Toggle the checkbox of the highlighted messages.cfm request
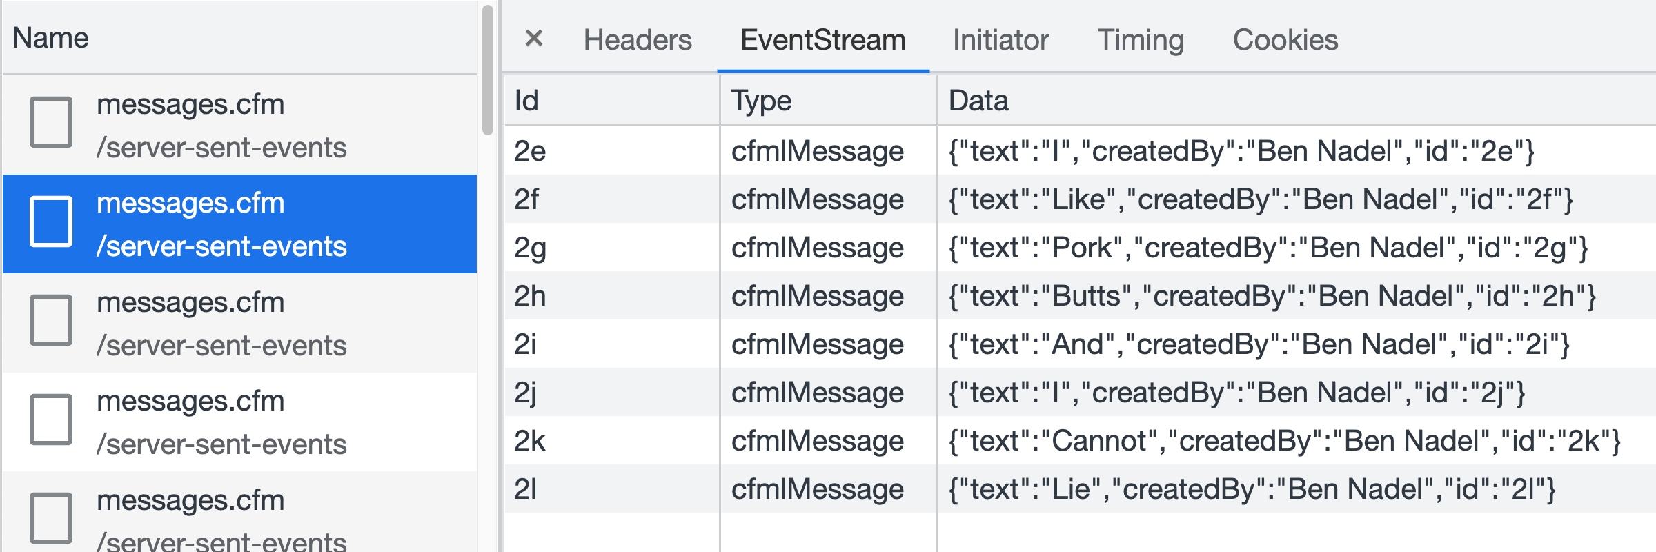Viewport: 1656px width, 552px height. (x=51, y=221)
